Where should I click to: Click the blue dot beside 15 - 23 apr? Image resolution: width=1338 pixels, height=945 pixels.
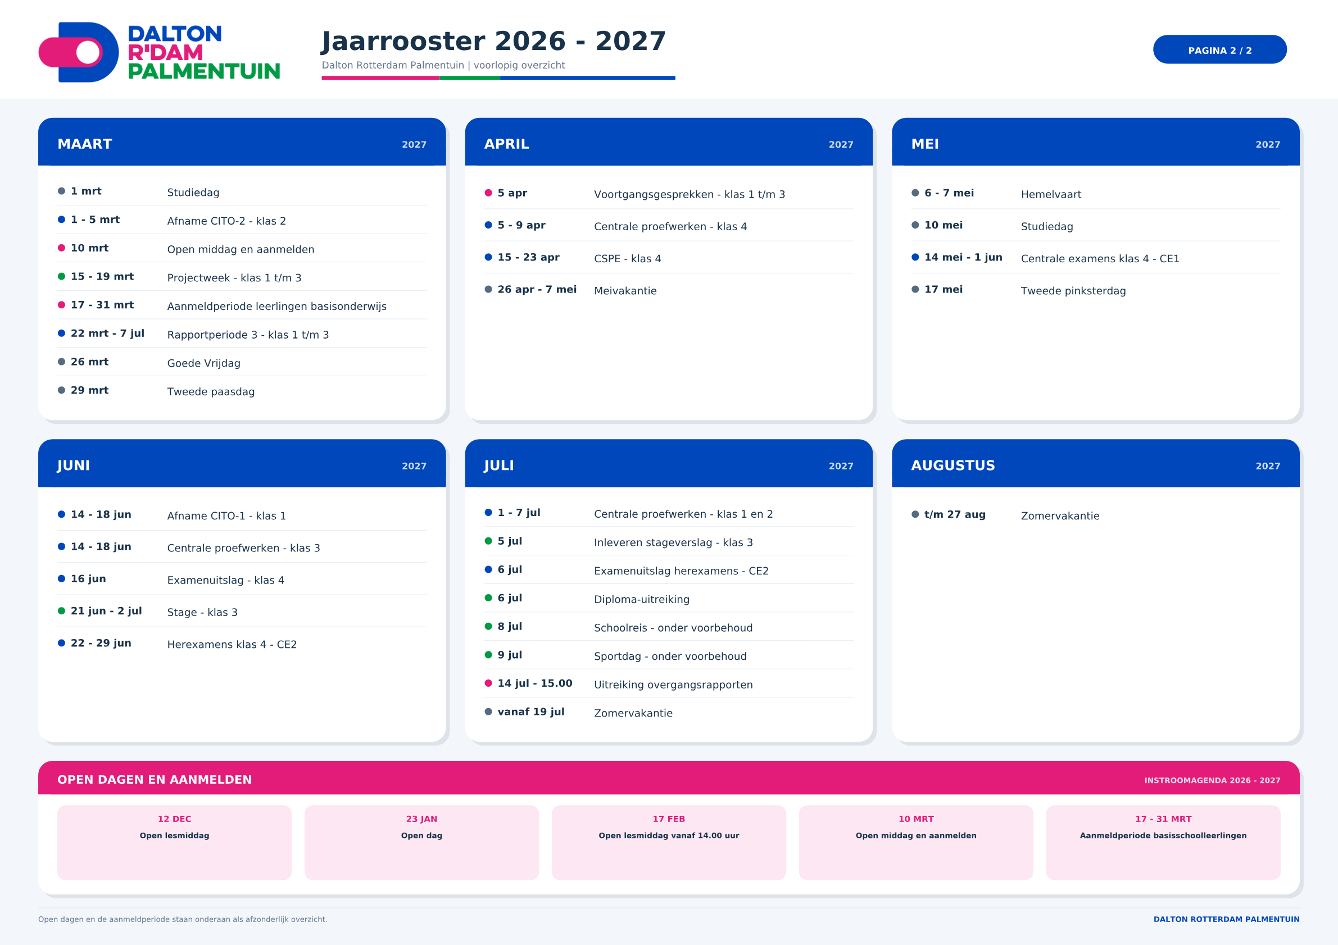point(488,257)
